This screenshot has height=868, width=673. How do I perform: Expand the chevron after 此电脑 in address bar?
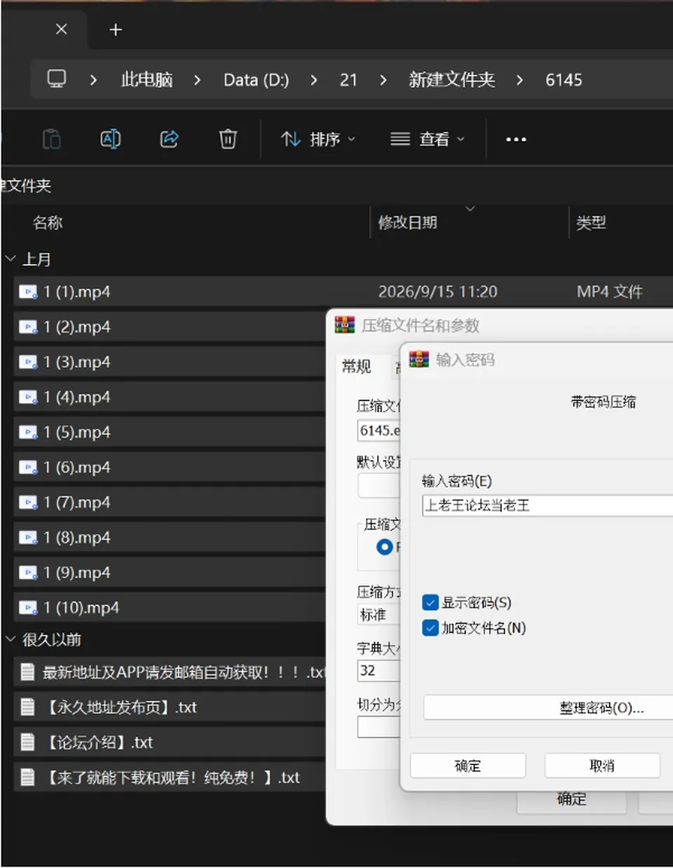click(x=197, y=80)
